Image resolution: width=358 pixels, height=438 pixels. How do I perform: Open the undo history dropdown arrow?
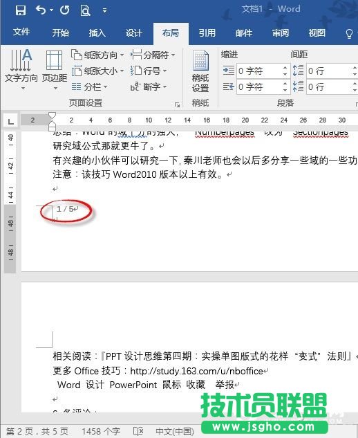click(51, 10)
